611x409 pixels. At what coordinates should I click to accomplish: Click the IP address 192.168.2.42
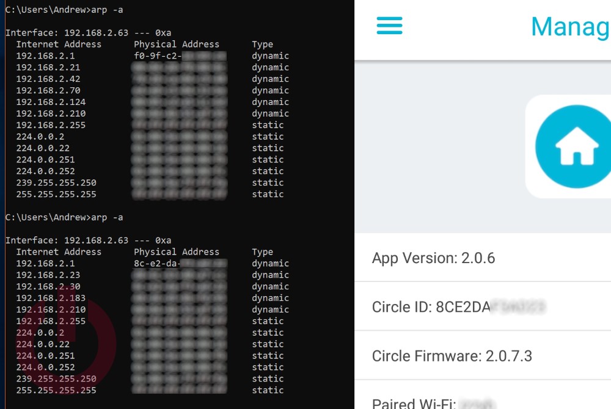pyautogui.click(x=48, y=79)
